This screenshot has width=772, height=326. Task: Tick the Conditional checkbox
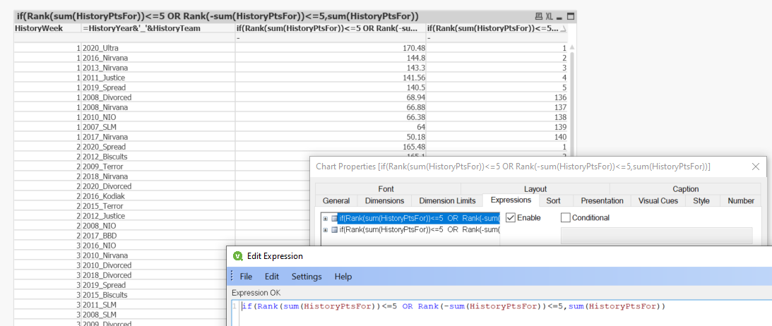565,218
